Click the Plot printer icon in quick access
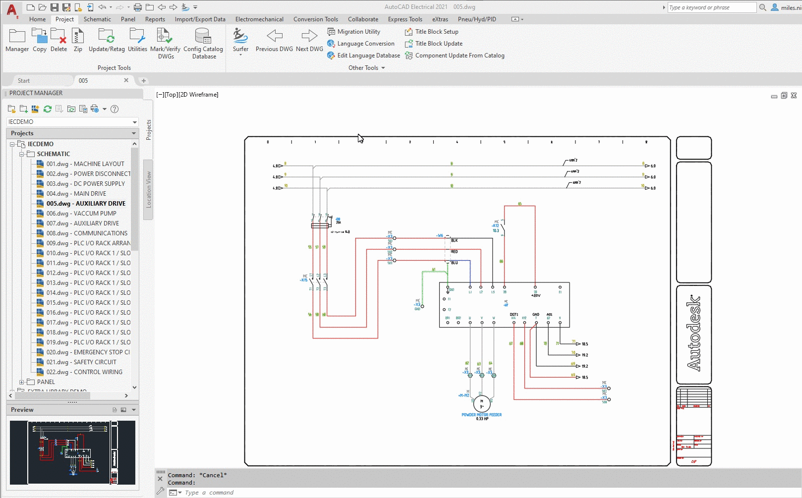This screenshot has width=802, height=498. coord(138,7)
